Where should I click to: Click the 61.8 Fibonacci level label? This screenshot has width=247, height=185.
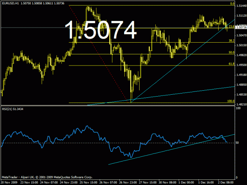tap(232, 64)
